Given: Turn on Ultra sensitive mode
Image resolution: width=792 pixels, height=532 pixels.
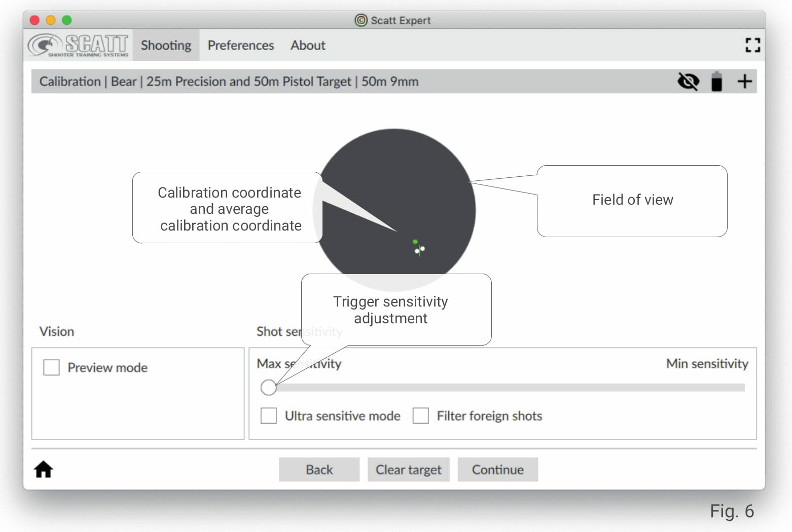Looking at the screenshot, I should pyautogui.click(x=269, y=416).
